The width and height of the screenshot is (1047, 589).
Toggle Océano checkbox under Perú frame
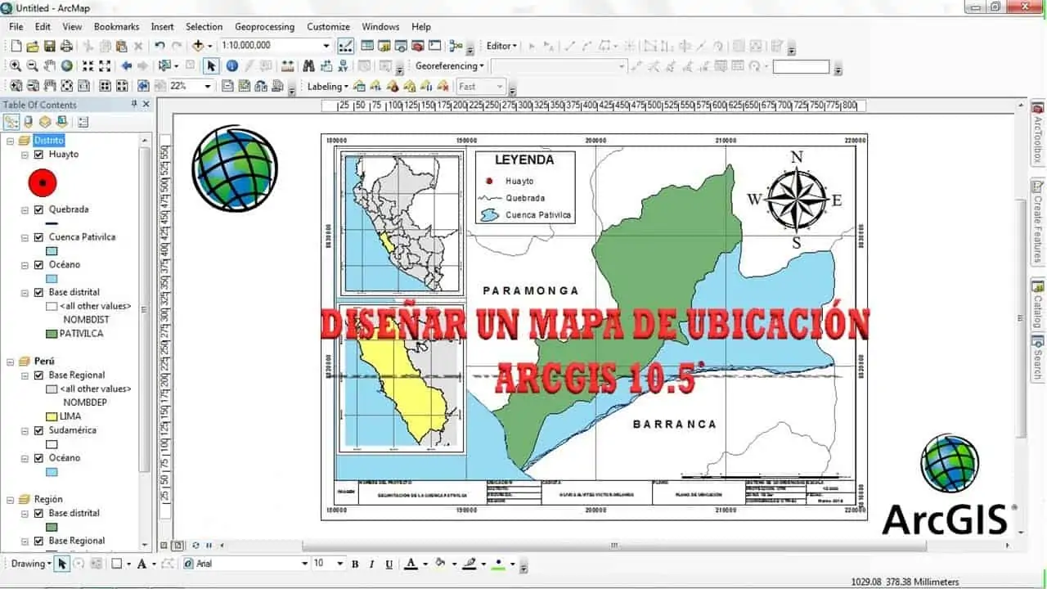point(38,458)
